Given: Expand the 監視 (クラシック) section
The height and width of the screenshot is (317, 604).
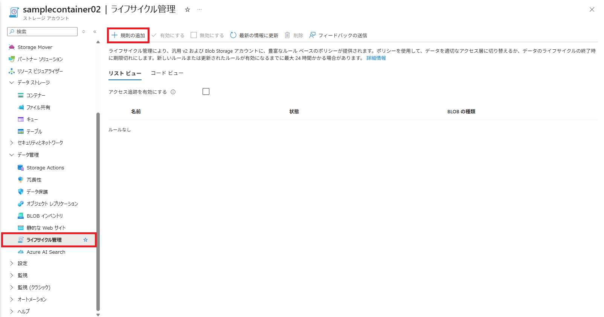Looking at the screenshot, I should pos(12,287).
